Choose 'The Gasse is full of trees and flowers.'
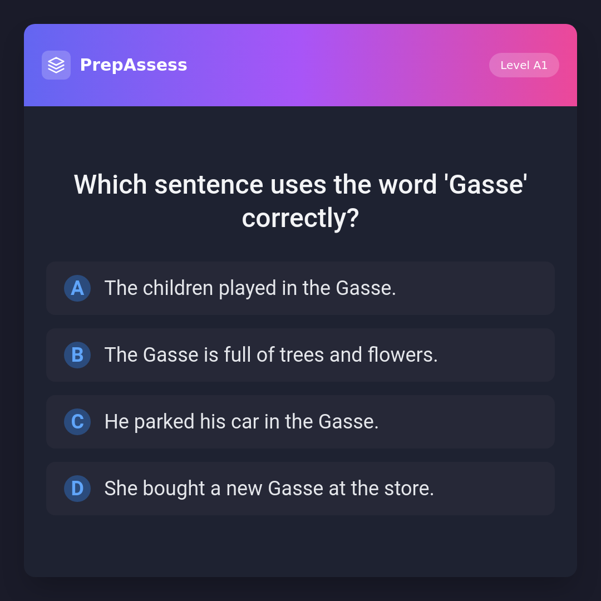This screenshot has width=601, height=601. (271, 355)
